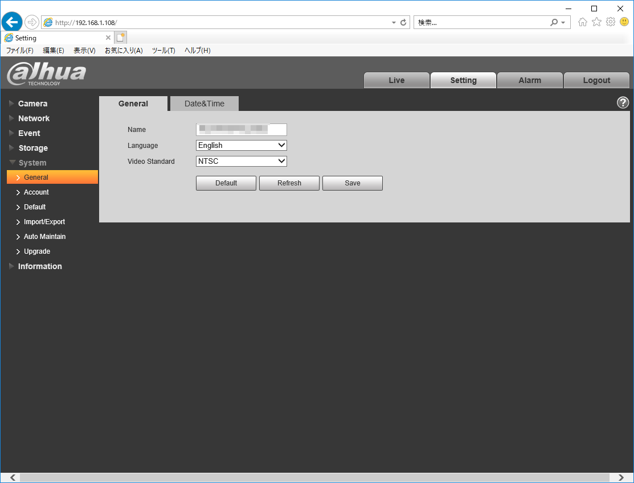
Task: Click the horizontal scrollbar track
Action: pos(314,478)
